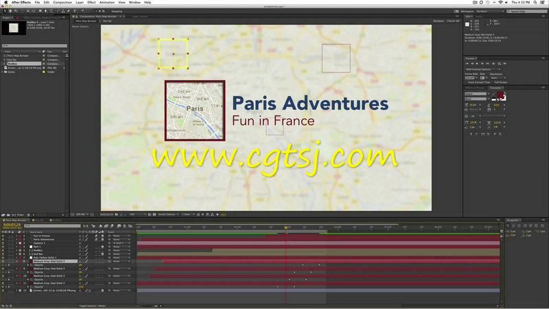Toggle visibility of Null 1 layer
This screenshot has height=309, width=549.
click(3, 247)
